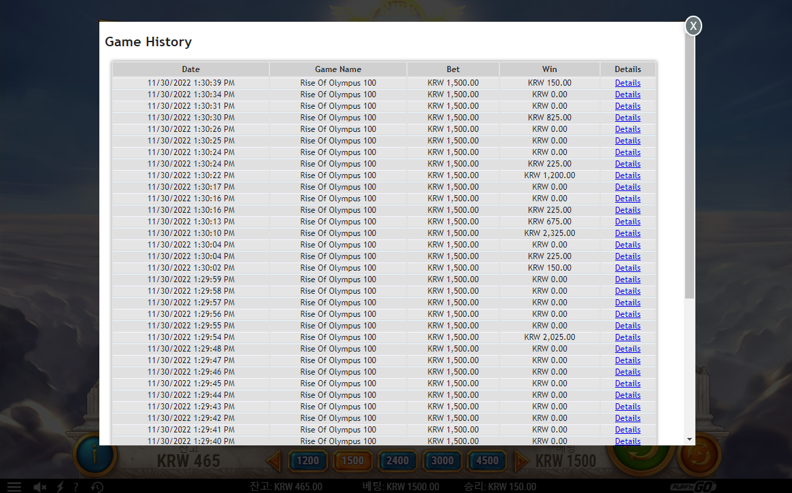
Task: Click the win readout 승리: KRW 150.00
Action: click(500, 487)
